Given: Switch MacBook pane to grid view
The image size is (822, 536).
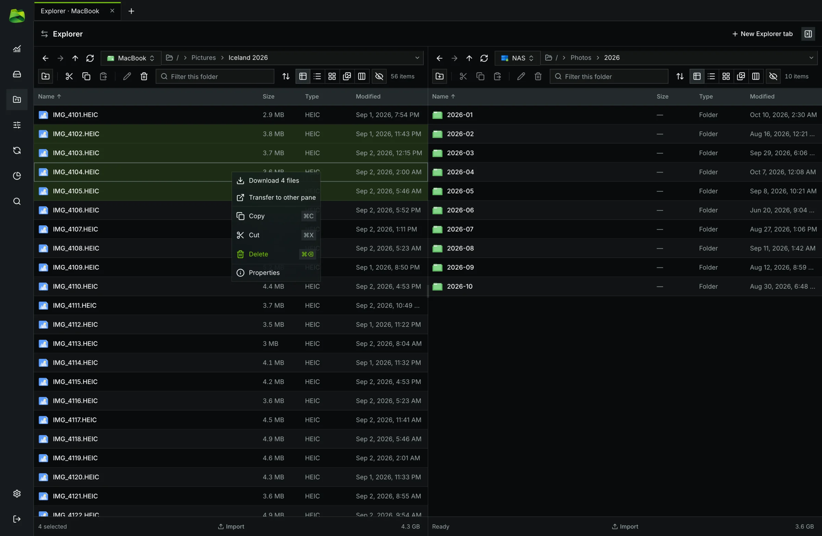Looking at the screenshot, I should [x=332, y=76].
